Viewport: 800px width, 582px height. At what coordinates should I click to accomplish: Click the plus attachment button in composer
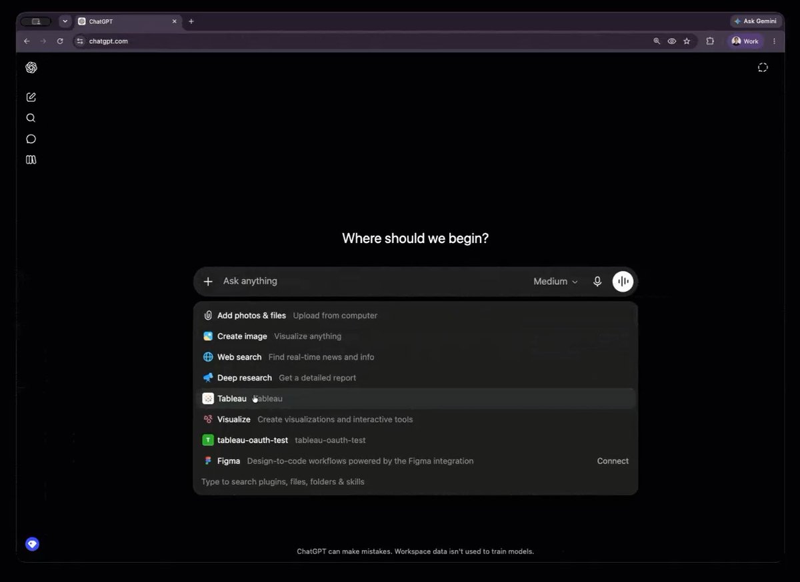[208, 282]
